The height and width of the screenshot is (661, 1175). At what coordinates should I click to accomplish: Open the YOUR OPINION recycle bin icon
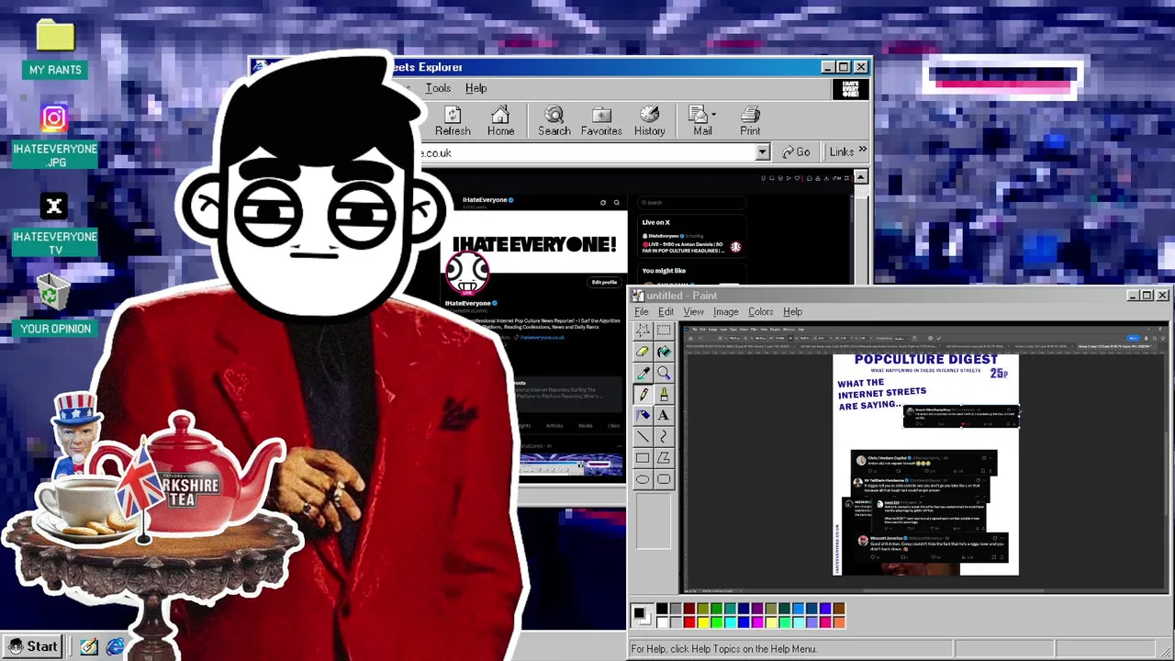(55, 306)
